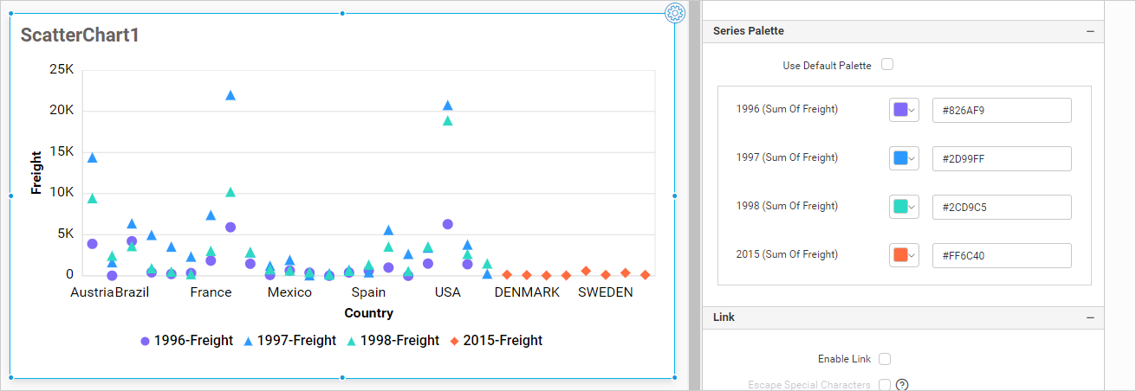Toggle the Escape Special Characters checkbox
The image size is (1136, 391).
pos(885,385)
